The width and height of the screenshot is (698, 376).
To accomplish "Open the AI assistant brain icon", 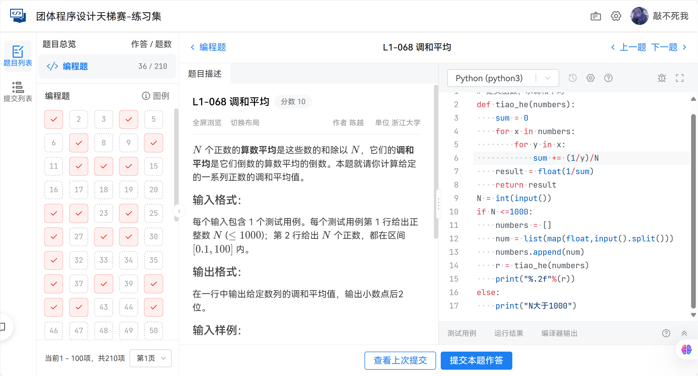I will point(686,349).
